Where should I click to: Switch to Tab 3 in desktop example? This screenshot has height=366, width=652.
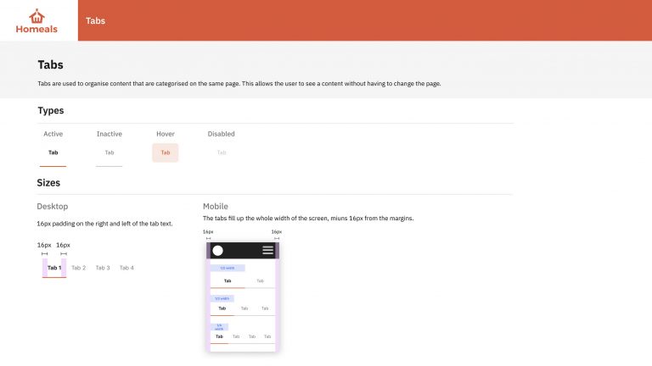pos(103,268)
